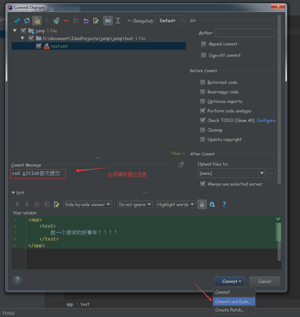
Task: Toggle the show unversioned files icon
Action: (x=37, y=21)
